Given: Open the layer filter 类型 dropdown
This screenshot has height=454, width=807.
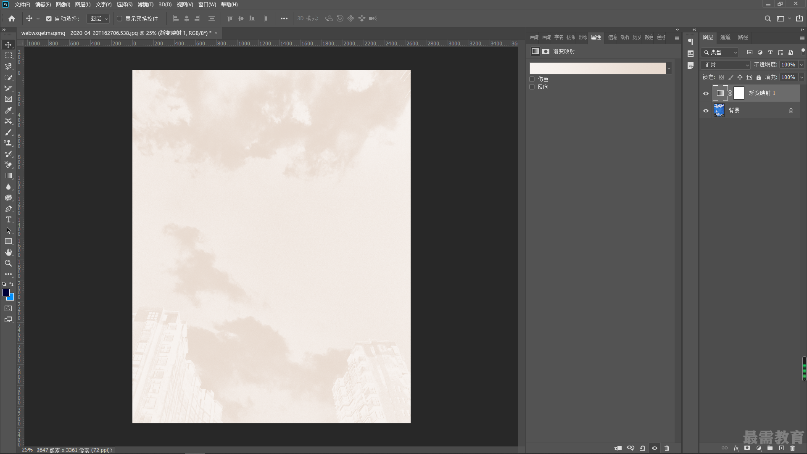Looking at the screenshot, I should 720,53.
